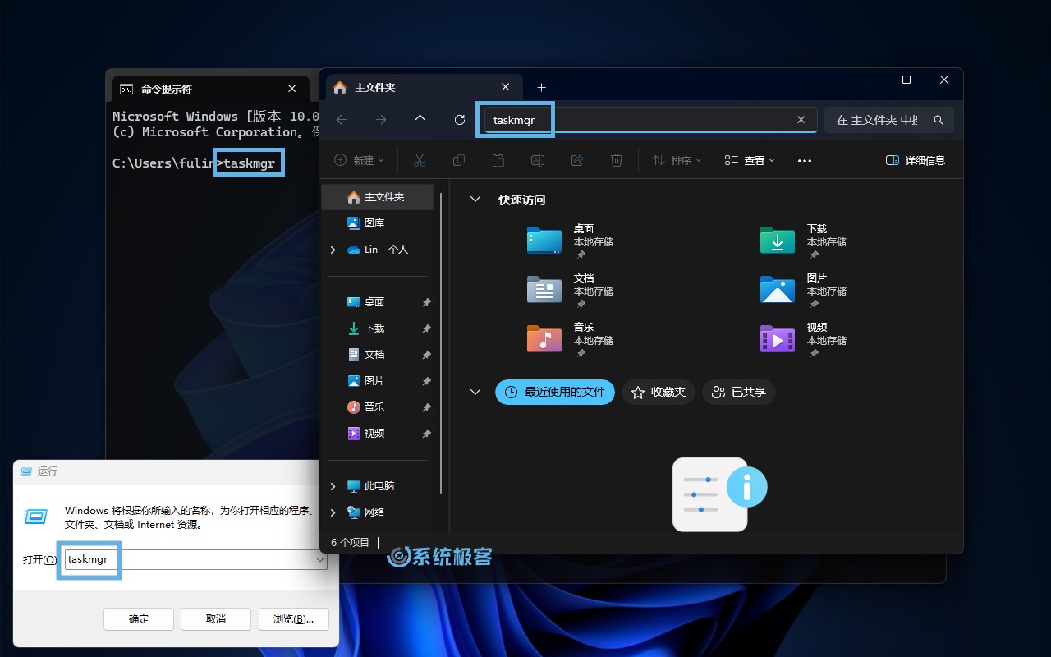Expand 此电脑 in the navigation pane
The height and width of the screenshot is (657, 1051).
(x=333, y=486)
